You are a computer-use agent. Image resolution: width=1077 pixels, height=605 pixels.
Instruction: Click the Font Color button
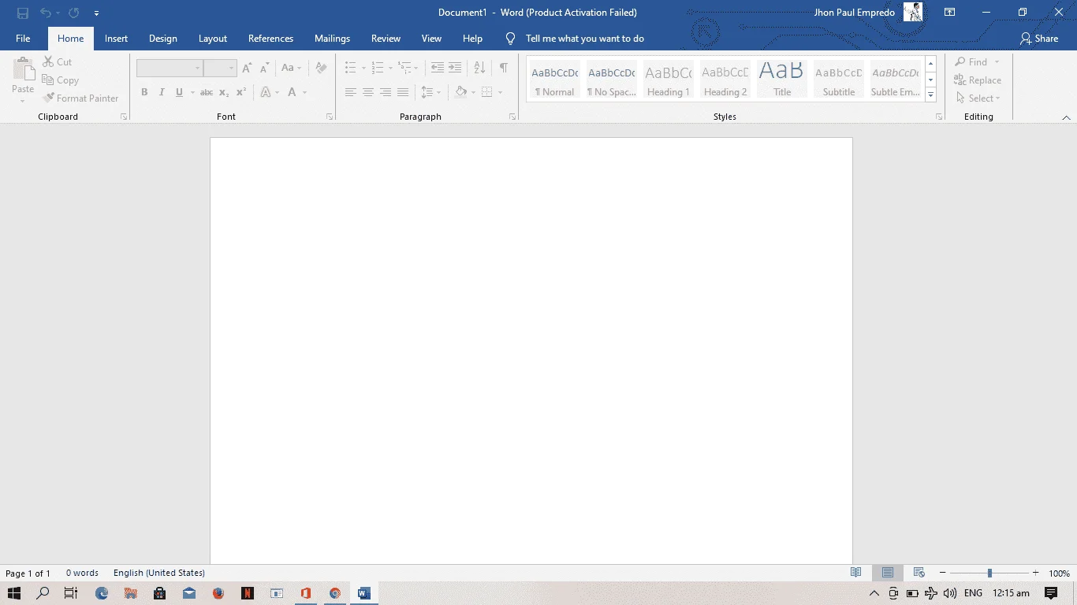293,92
